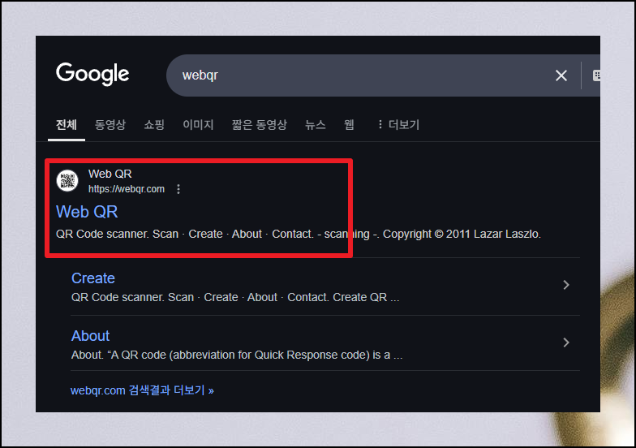Open the 웹 tab
This screenshot has width=636, height=448.
click(349, 125)
